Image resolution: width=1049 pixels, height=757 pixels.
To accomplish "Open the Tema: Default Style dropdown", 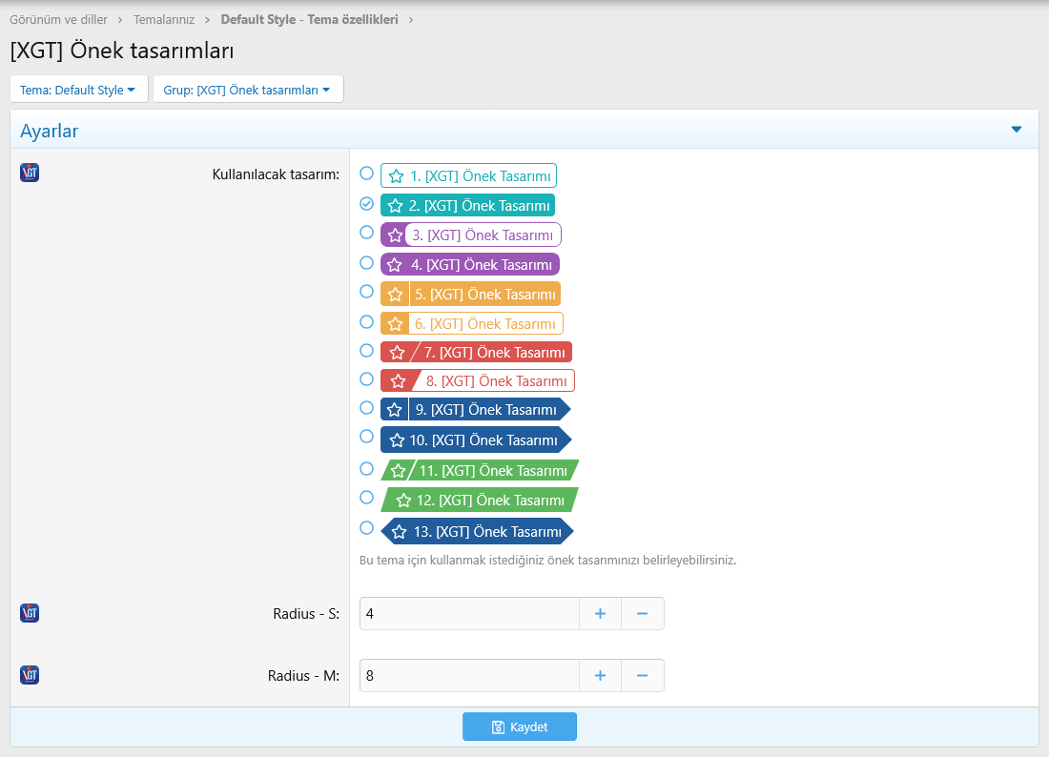I will click(78, 90).
